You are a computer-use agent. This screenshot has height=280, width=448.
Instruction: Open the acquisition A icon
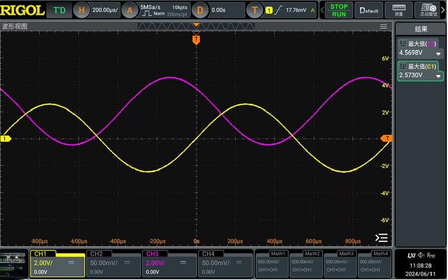pyautogui.click(x=129, y=10)
